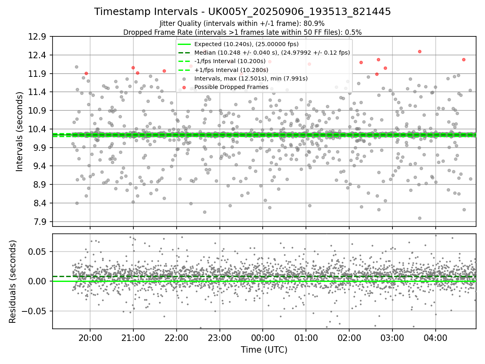485x364 pixels.
Task: Select the Jitter Quality 80.9% subtitle line
Action: 242,23
